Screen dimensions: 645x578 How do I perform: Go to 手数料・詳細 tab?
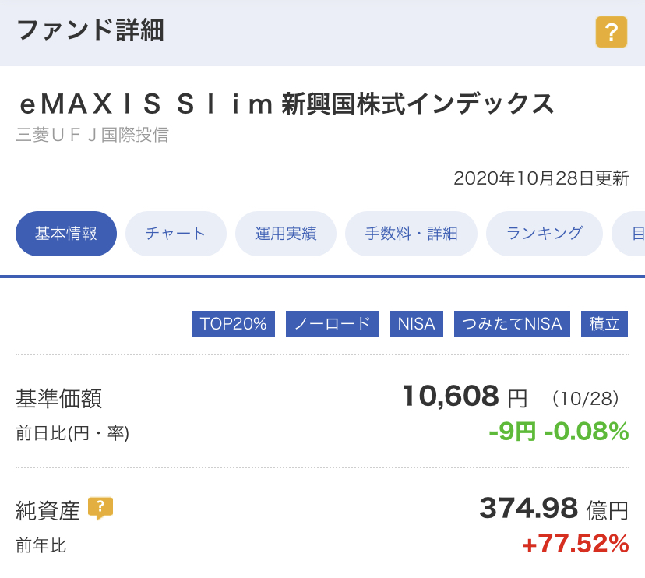pos(411,233)
